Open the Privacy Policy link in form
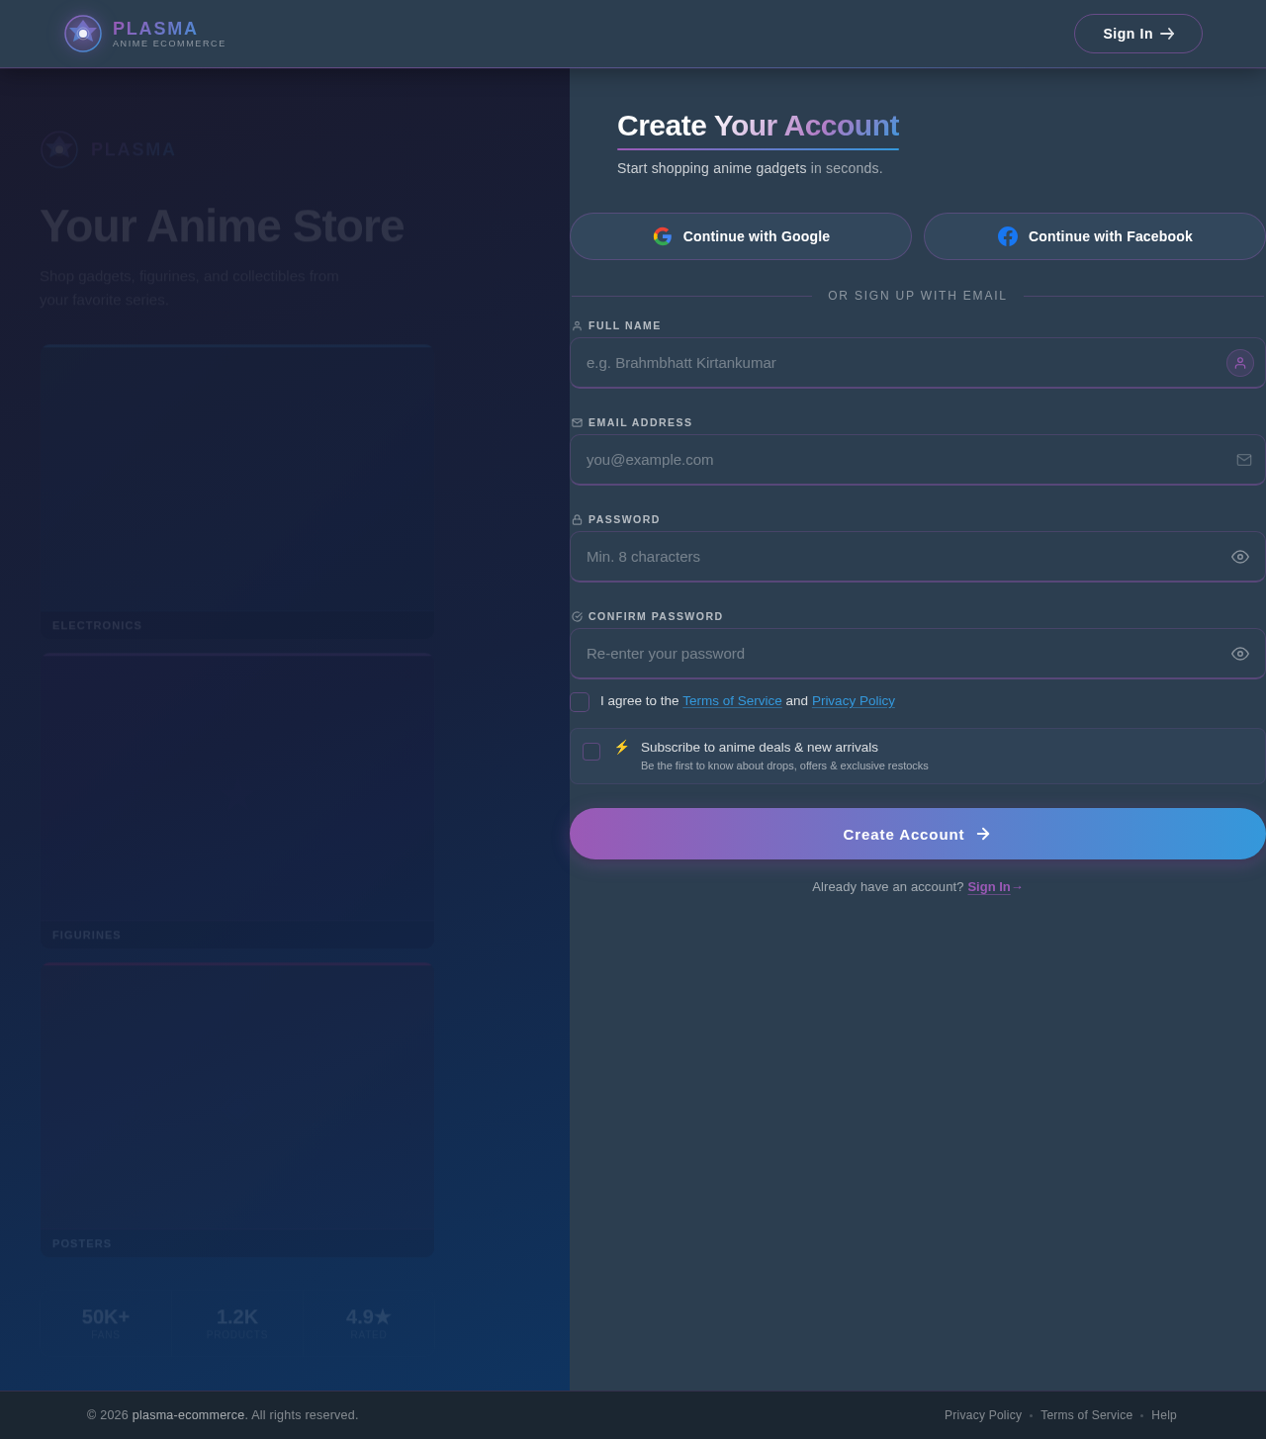This screenshot has width=1266, height=1439. pyautogui.click(x=854, y=701)
